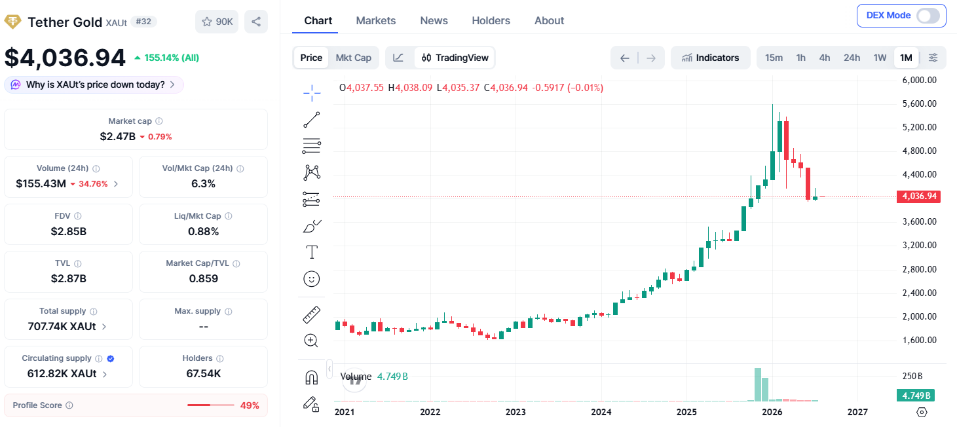This screenshot has height=427, width=957.
Task: Select the trend line drawing tool
Action: pos(312,120)
